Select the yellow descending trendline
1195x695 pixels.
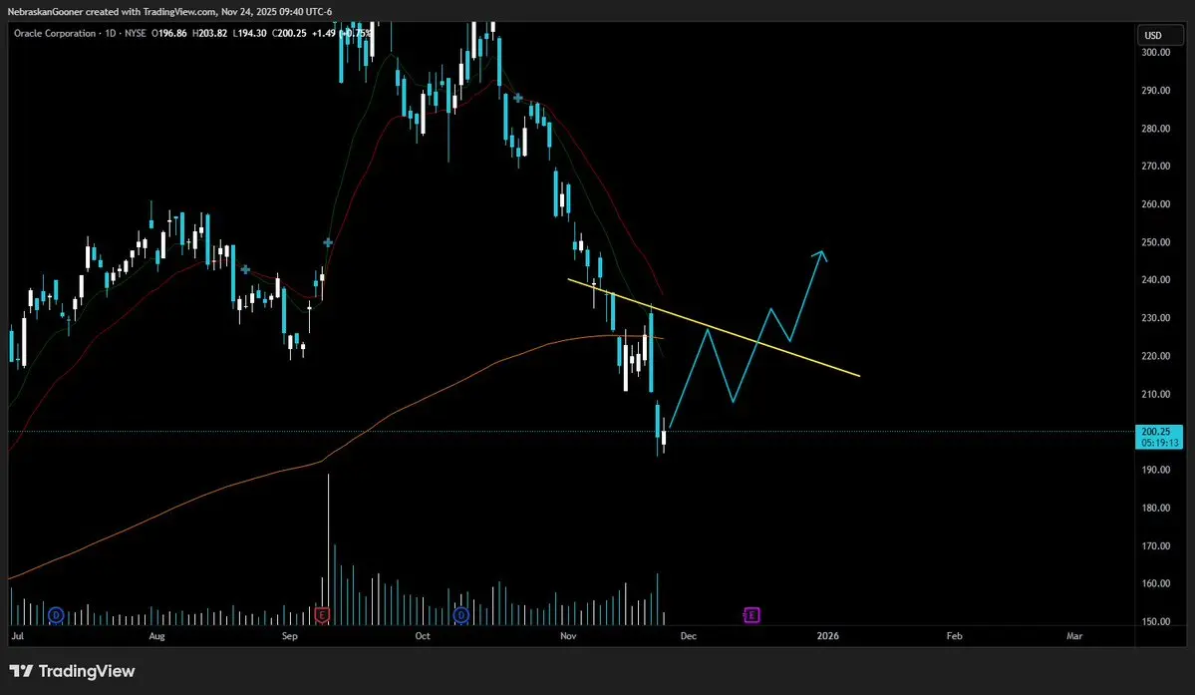[714, 328]
